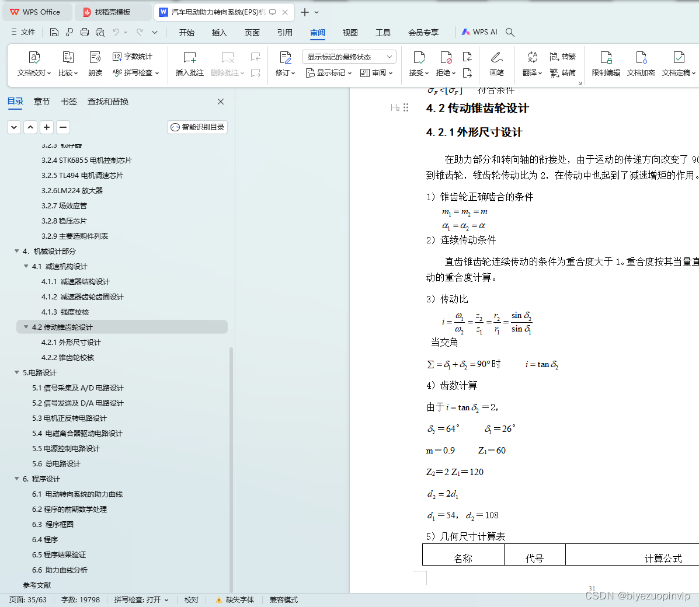
Task: Open the 翻译 translate tool
Action: 532,63
